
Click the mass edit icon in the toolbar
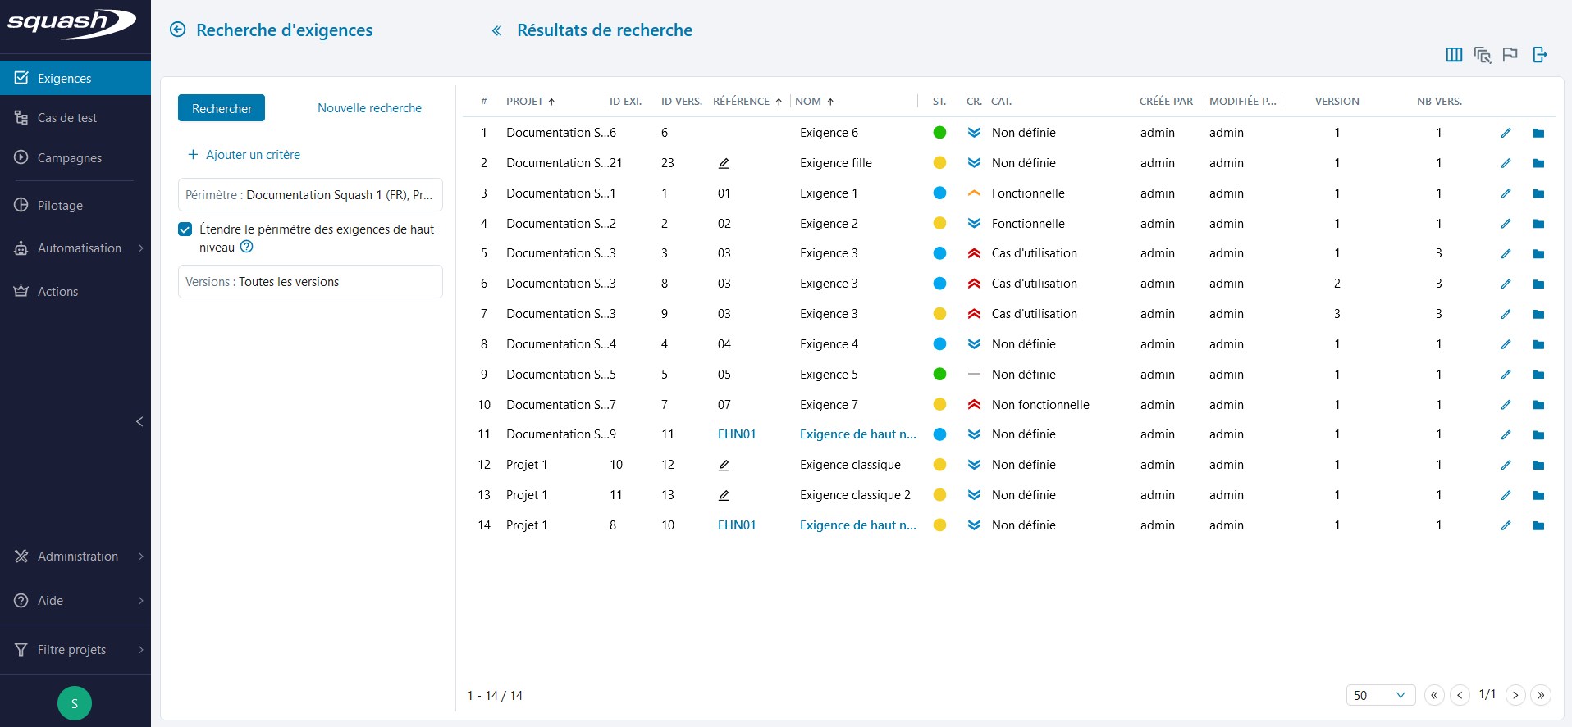(1482, 55)
